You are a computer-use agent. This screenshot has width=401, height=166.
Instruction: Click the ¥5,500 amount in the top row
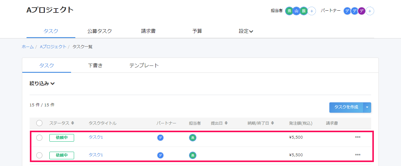[x=296, y=137]
